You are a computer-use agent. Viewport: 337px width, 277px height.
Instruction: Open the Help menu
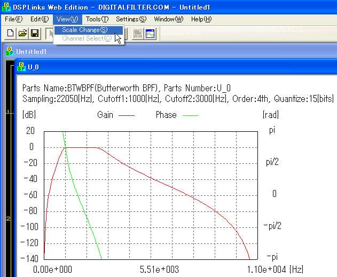tap(201, 19)
